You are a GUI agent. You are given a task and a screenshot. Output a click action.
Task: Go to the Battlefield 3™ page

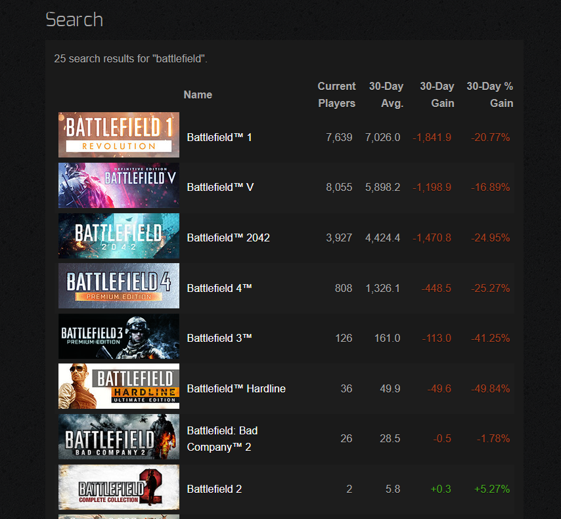pos(219,338)
